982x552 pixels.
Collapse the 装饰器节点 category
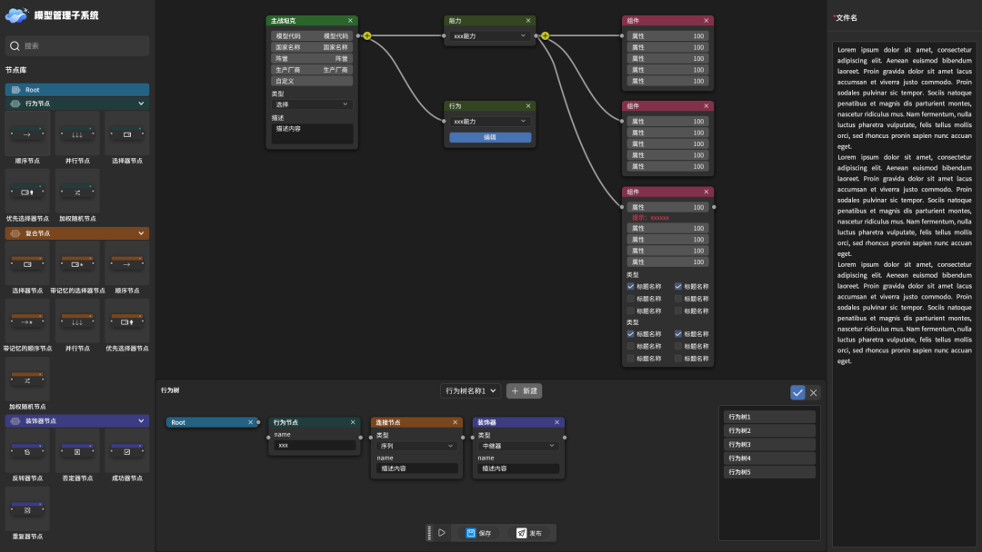tap(141, 420)
